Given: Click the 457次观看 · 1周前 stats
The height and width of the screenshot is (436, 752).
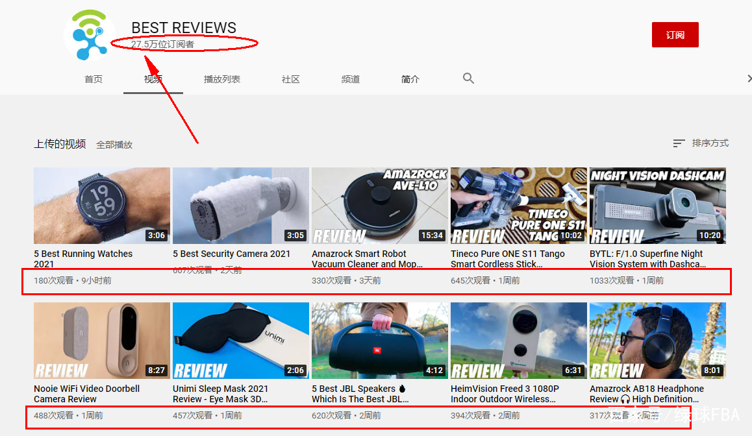Looking at the screenshot, I should (x=207, y=415).
